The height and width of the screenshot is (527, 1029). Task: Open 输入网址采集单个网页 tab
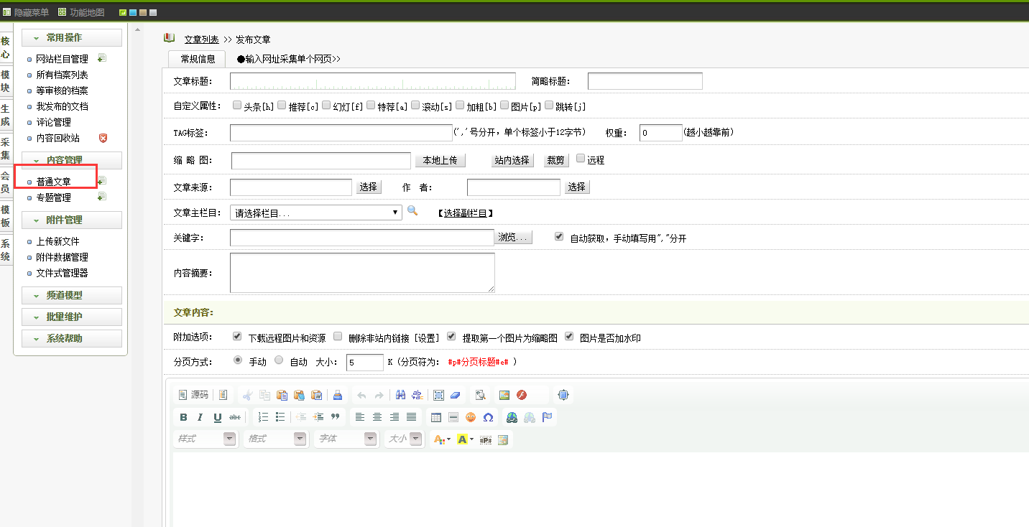click(x=288, y=59)
